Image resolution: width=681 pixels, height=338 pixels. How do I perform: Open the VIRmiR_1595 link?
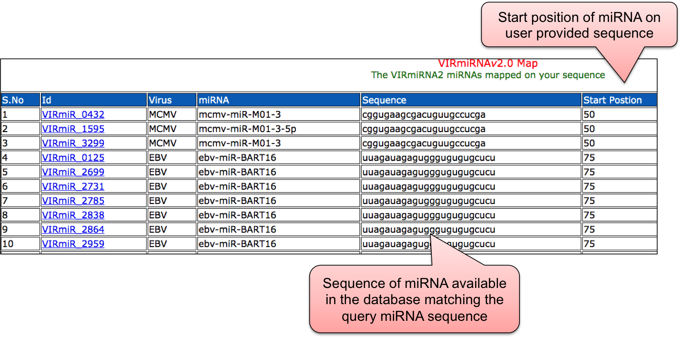[73, 129]
